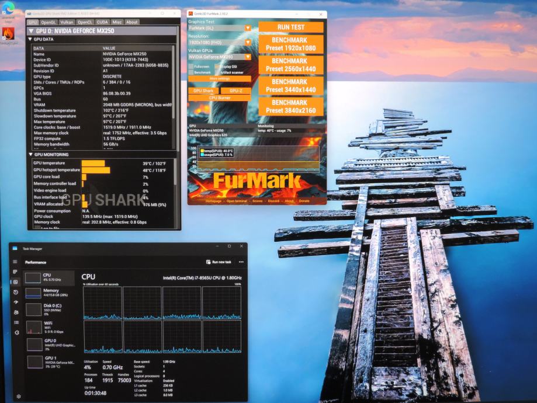Enable Fullscreen checkbox in FurMark
The height and width of the screenshot is (403, 537).
pos(191,67)
